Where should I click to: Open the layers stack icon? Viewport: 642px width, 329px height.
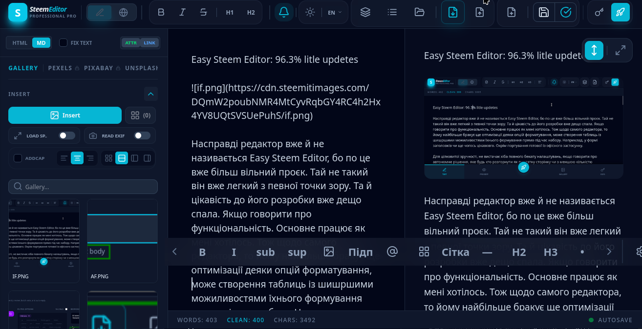365,13
